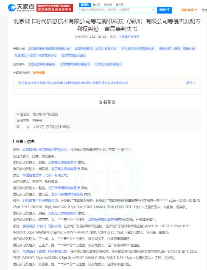Open related law firm tag 北京市伟博律师事务所
This screenshot has width=207, height=270.
[75, 64]
